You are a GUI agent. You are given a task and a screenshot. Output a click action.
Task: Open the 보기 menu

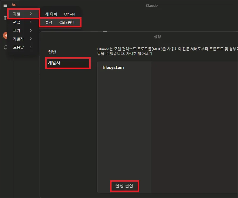click(24, 31)
